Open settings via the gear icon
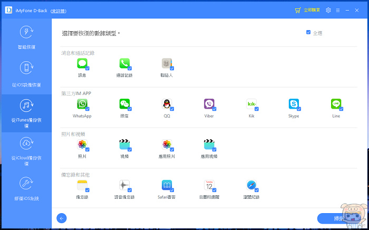The height and width of the screenshot is (230, 369). (328, 10)
